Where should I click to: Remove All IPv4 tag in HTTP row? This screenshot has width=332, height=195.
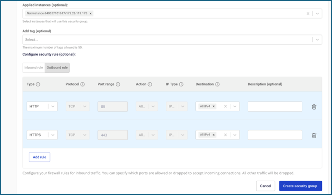click(x=214, y=106)
